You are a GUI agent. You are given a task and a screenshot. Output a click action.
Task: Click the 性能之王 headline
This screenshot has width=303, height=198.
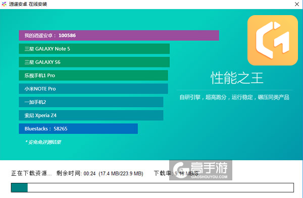[x=237, y=78]
